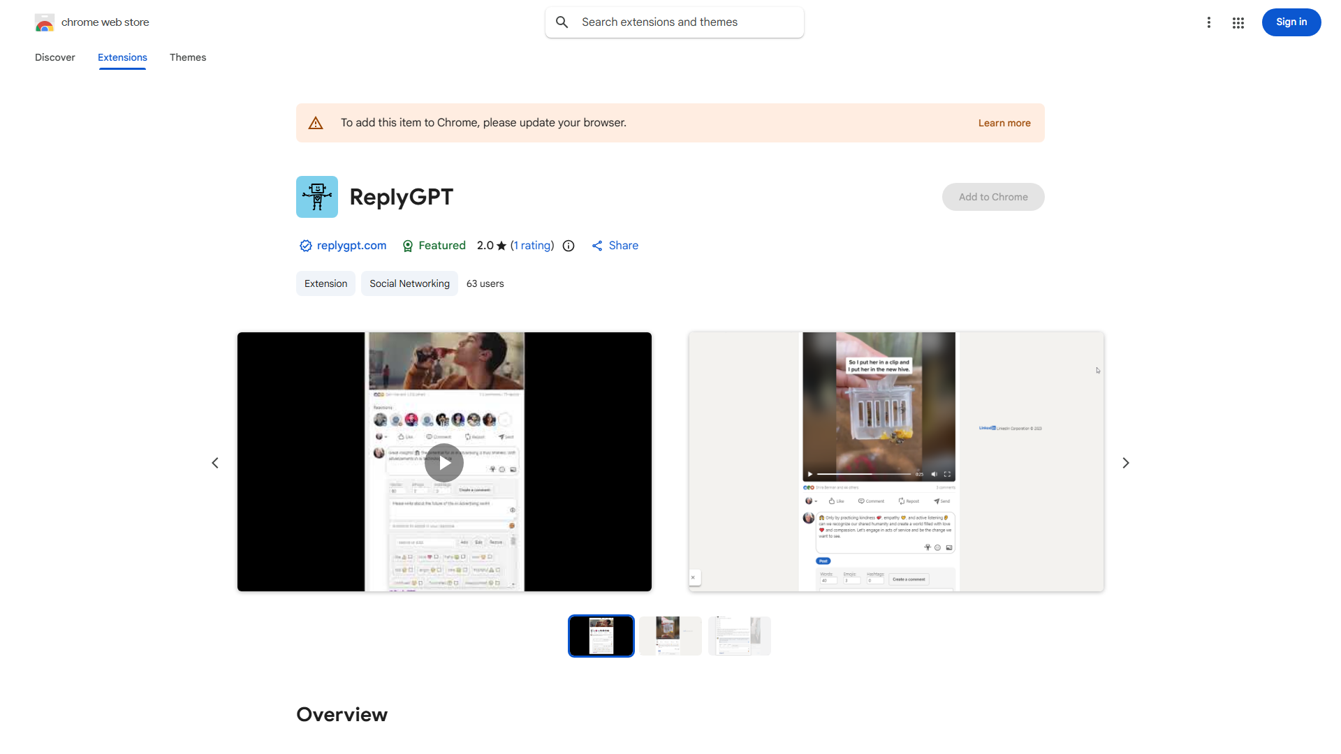Viewport: 1341px width, 754px height.
Task: Open the replygpt.com website link
Action: [x=351, y=246]
